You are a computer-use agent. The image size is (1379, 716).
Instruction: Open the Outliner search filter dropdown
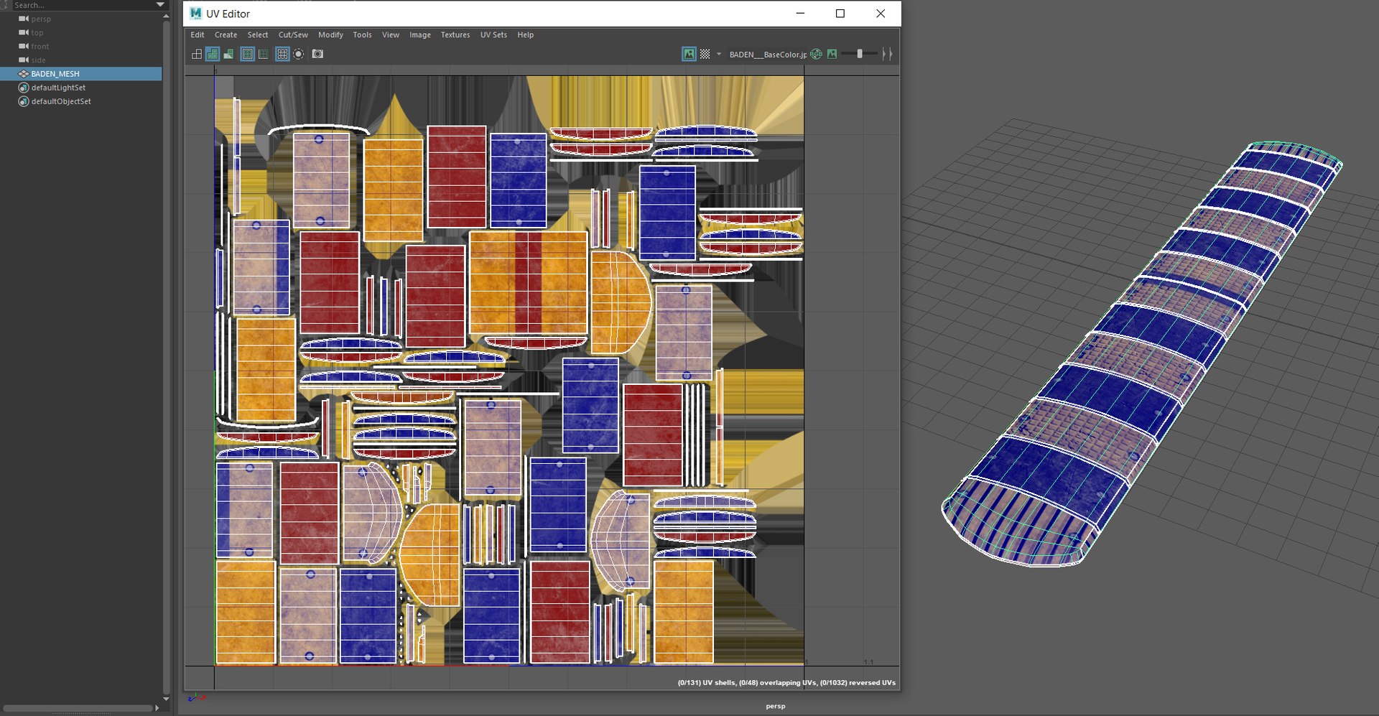[x=160, y=5]
